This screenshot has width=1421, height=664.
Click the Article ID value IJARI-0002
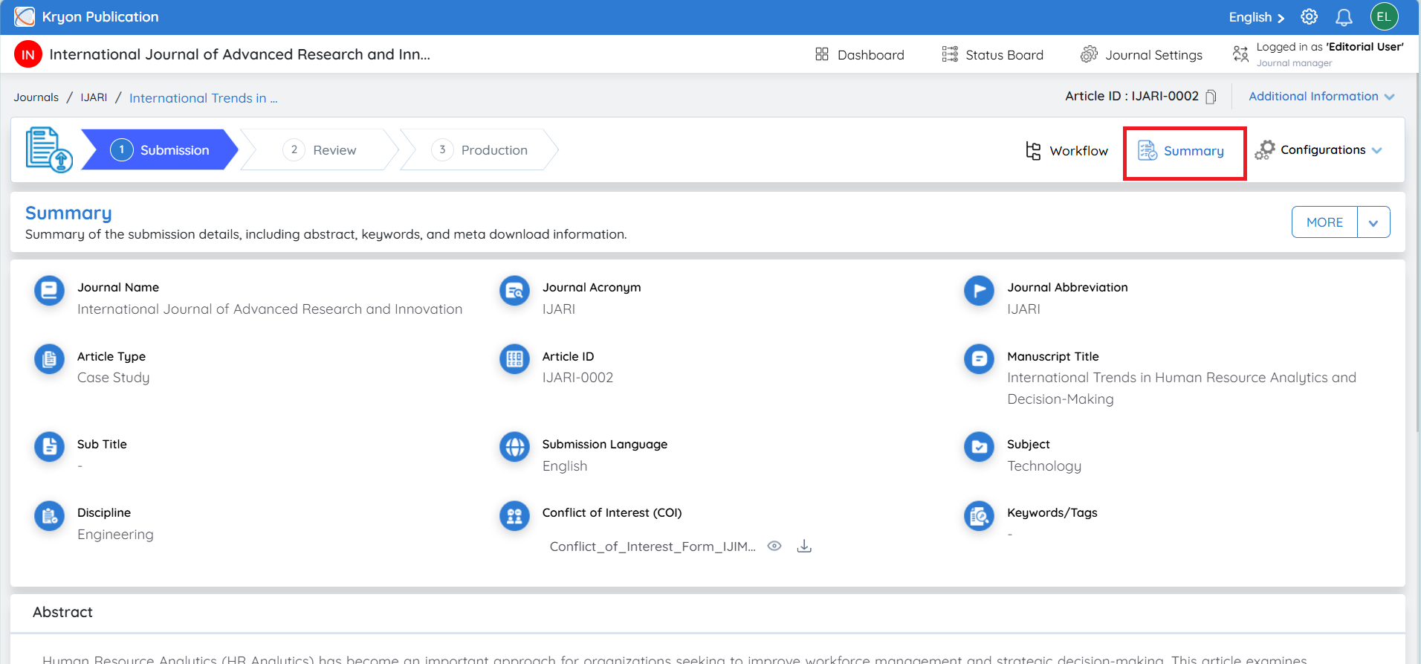click(577, 378)
